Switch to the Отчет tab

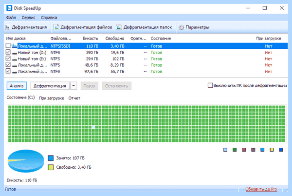pos(74,98)
